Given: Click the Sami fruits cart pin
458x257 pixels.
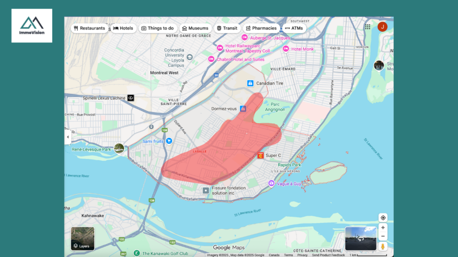Looking at the screenshot, I should pyautogui.click(x=169, y=141).
